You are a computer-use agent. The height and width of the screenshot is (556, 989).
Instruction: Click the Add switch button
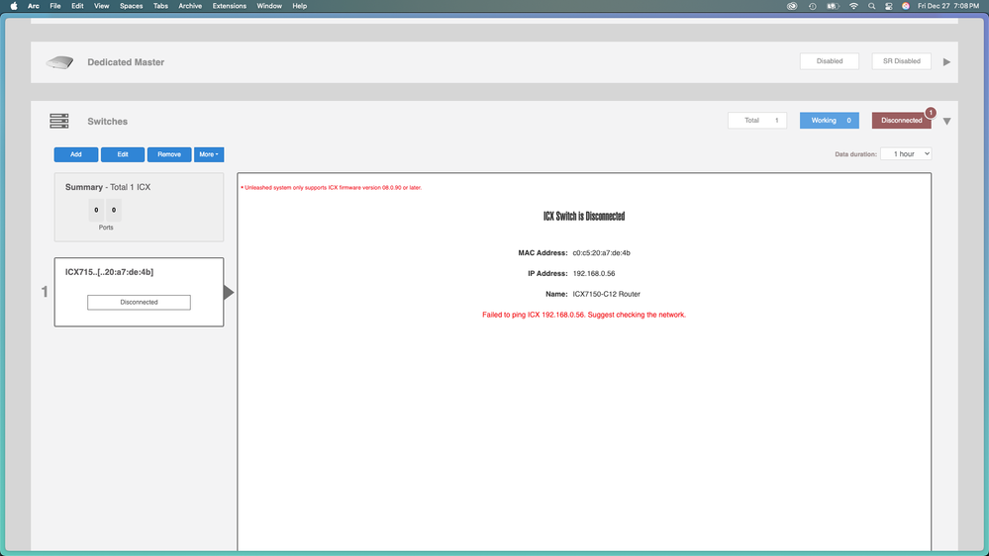point(75,154)
